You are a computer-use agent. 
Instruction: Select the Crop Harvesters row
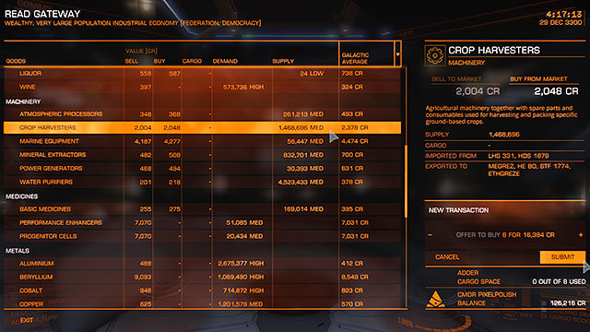coord(203,127)
